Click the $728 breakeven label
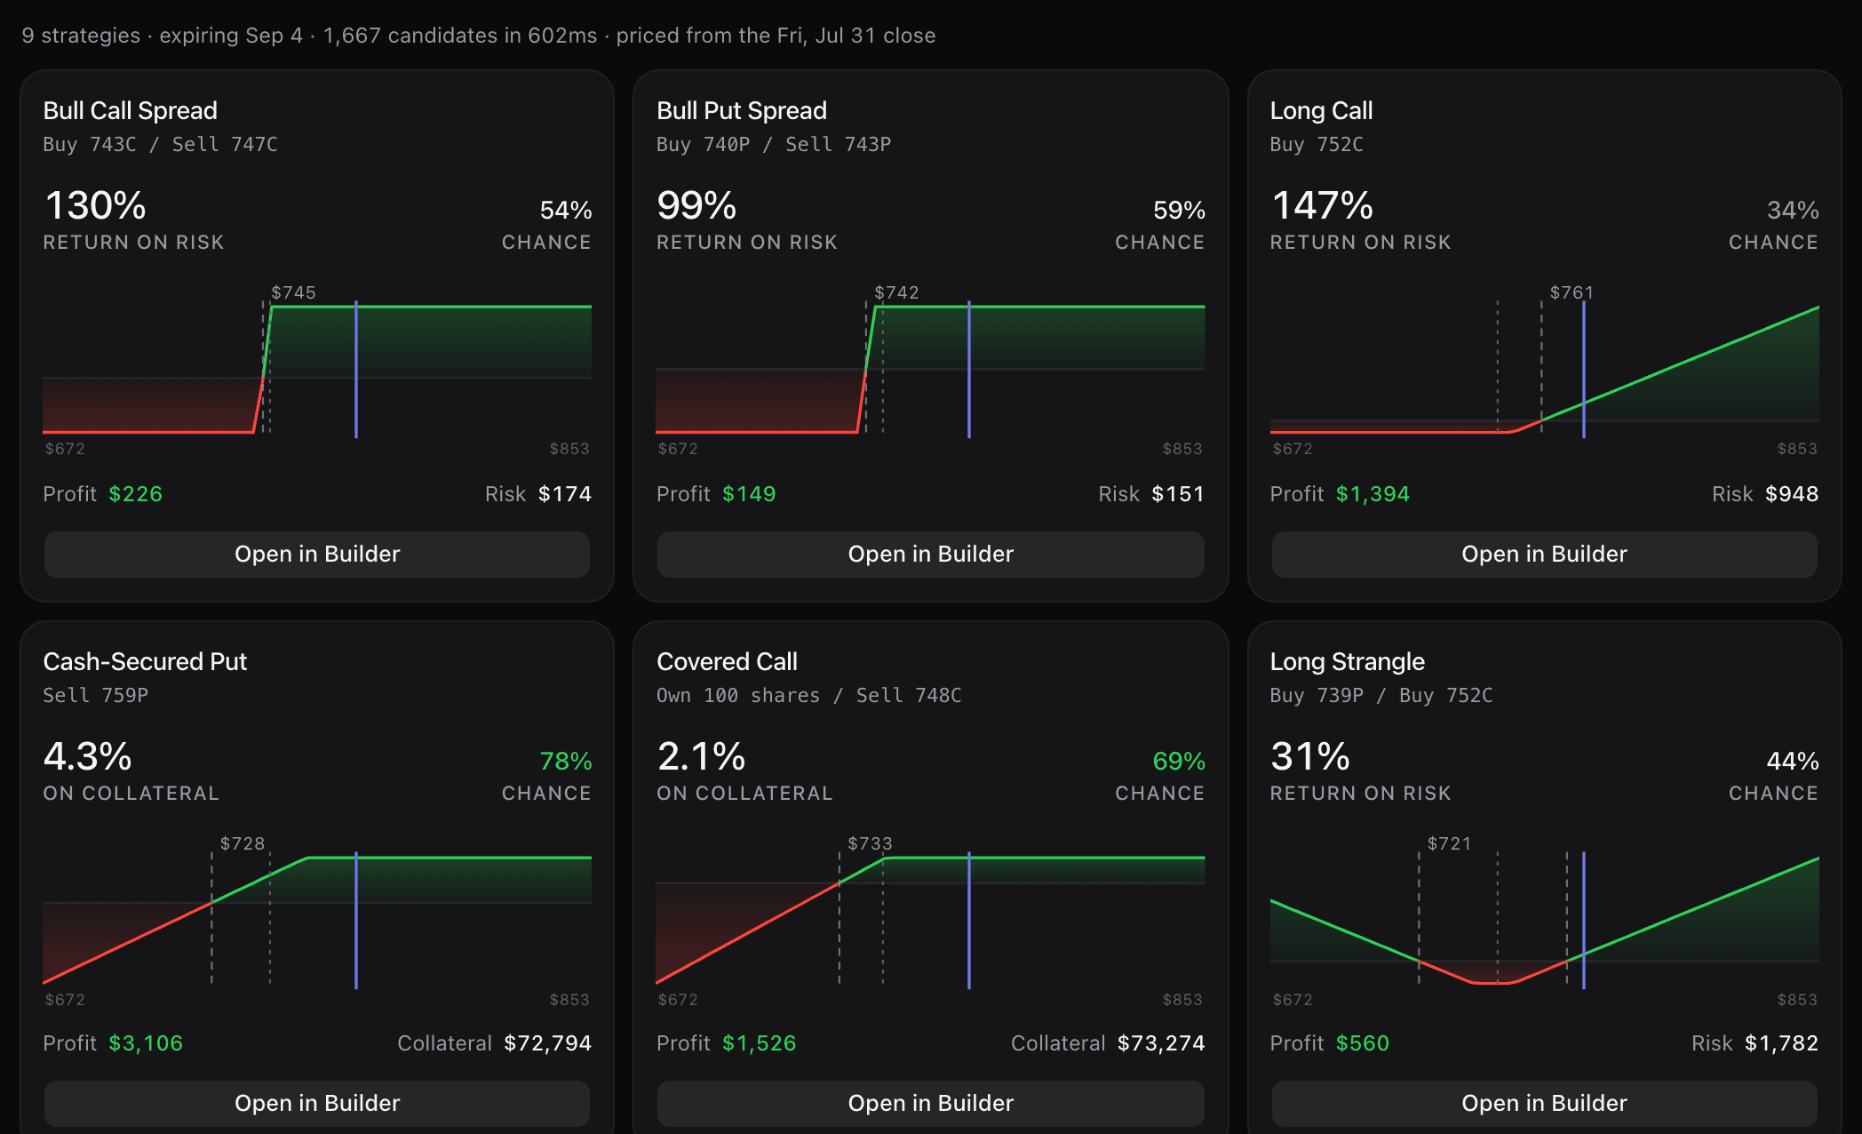This screenshot has width=1862, height=1134. (x=243, y=843)
